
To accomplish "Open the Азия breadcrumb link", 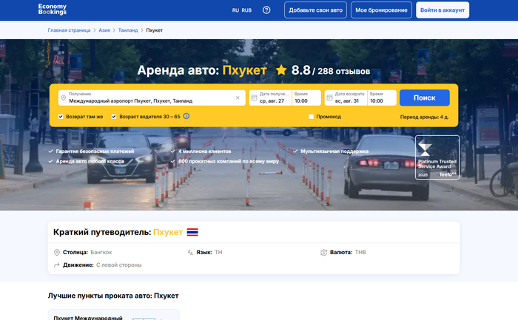I will coord(104,30).
